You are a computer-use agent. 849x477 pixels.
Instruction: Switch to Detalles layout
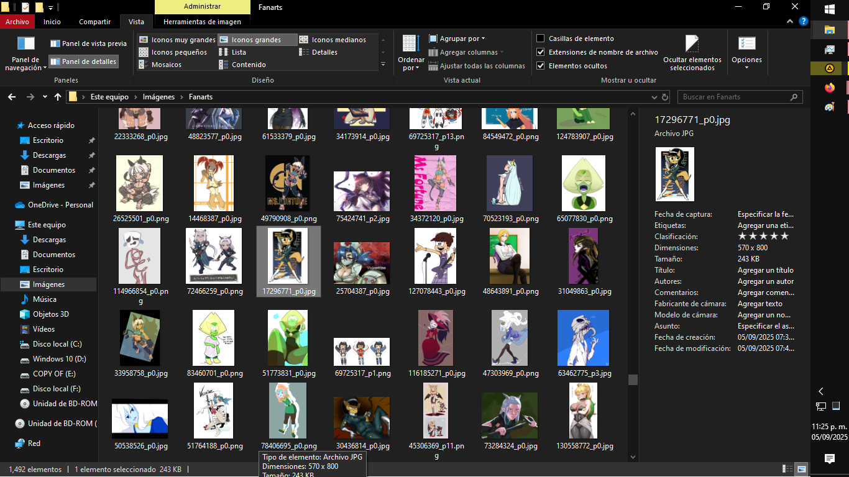pos(319,52)
